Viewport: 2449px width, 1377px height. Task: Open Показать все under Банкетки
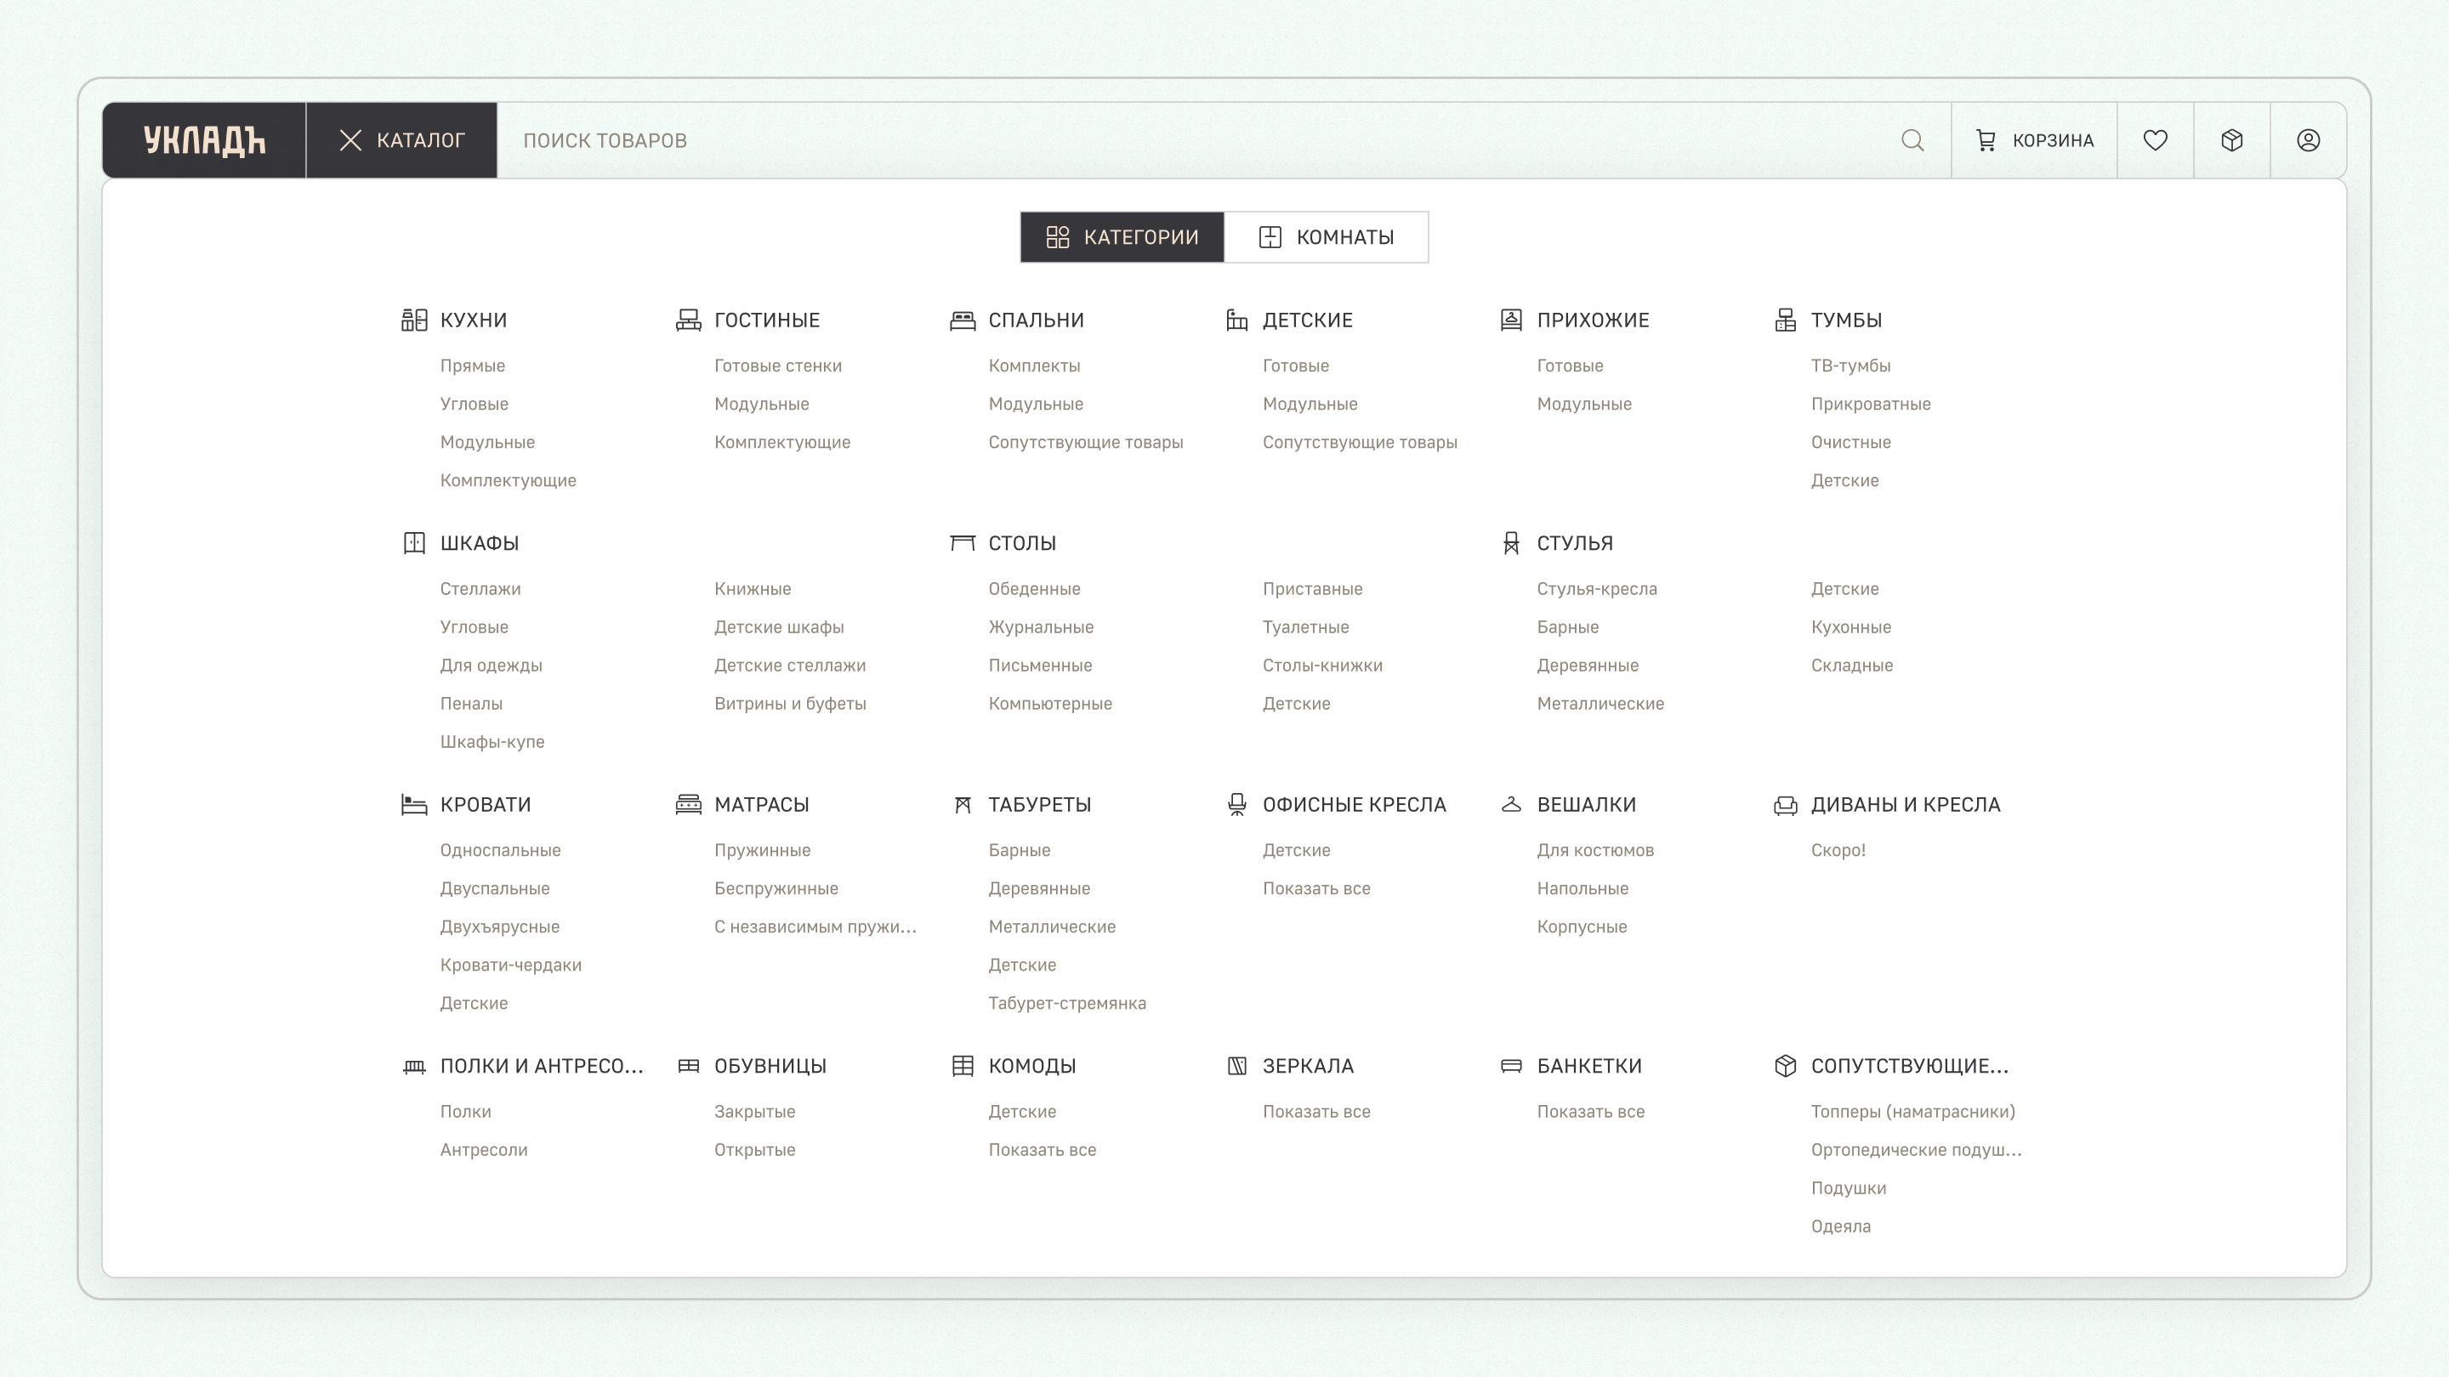1589,1112
